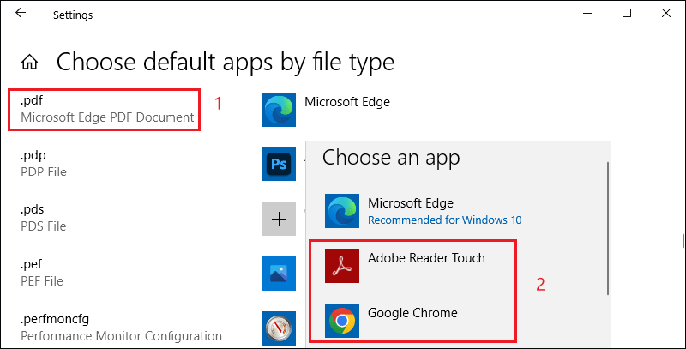
Task: Click the Microsoft Edge default app label for .pdf
Action: coord(347,102)
